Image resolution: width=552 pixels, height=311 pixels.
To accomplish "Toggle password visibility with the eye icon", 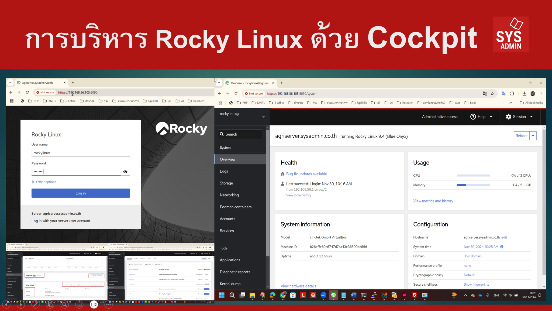I will point(125,172).
